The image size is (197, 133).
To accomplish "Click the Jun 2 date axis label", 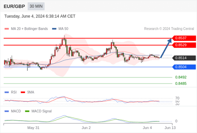I will 86,128.
